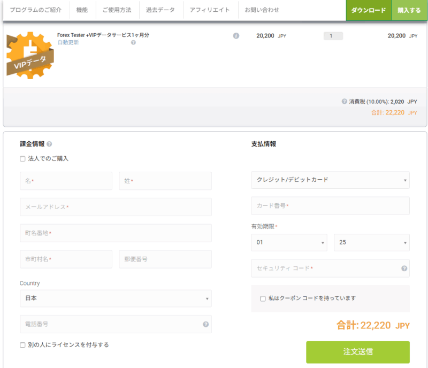Check the 私はクーポン コードを持っています checkbox
Image resolution: width=428 pixels, height=368 pixels.
tap(263, 298)
